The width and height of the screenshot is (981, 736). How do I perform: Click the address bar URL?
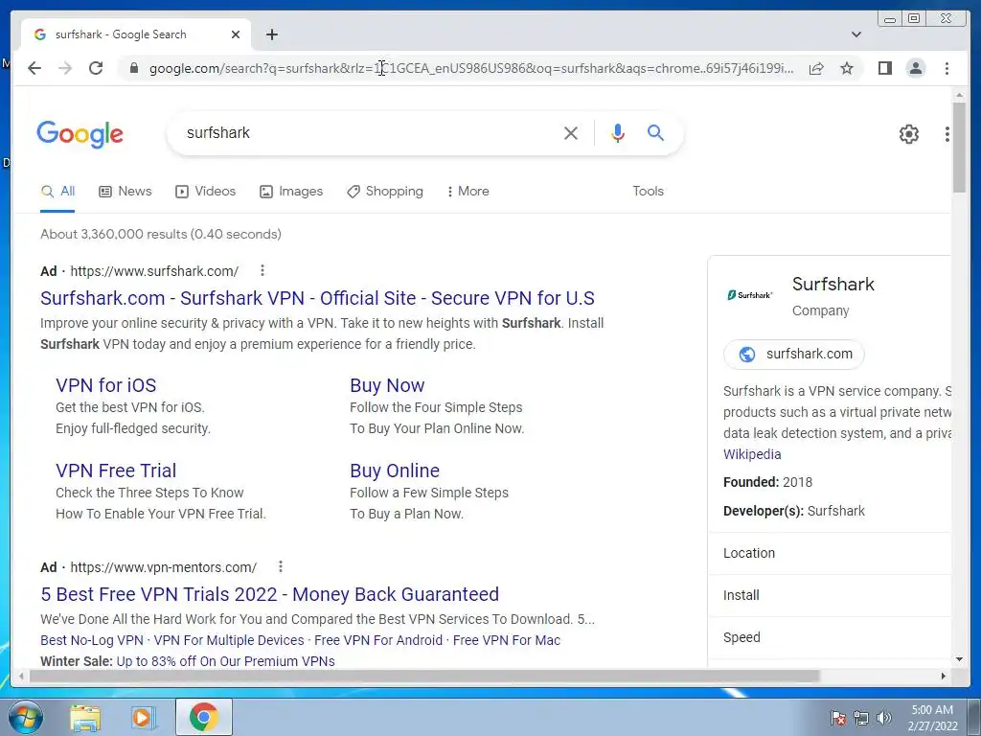tap(471, 68)
